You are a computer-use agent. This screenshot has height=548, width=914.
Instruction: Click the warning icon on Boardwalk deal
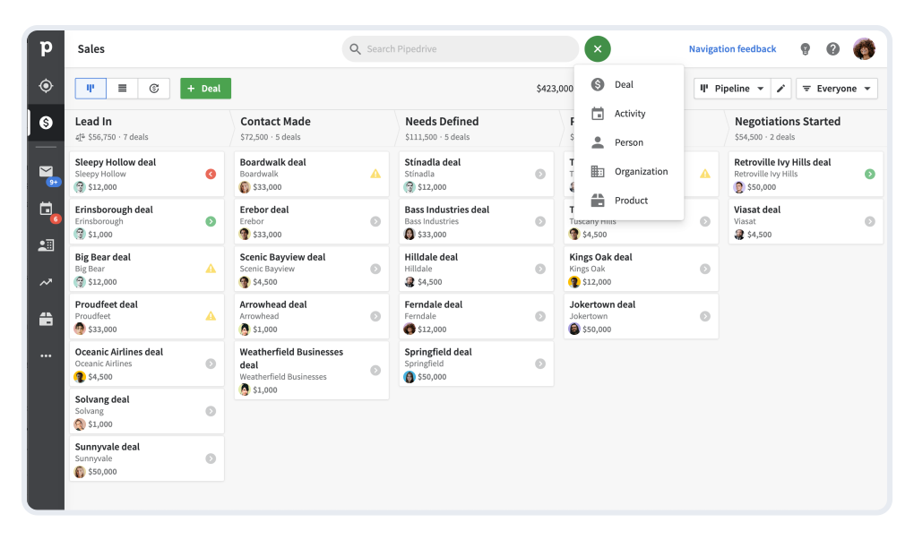376,174
